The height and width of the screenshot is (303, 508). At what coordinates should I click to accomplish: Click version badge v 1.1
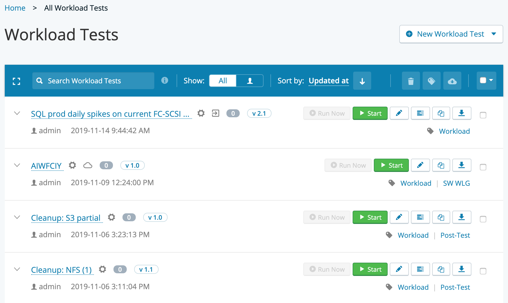[146, 269]
